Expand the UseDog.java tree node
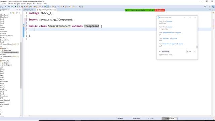This screenshot has height=121, width=215. pyautogui.click(x=1, y=65)
